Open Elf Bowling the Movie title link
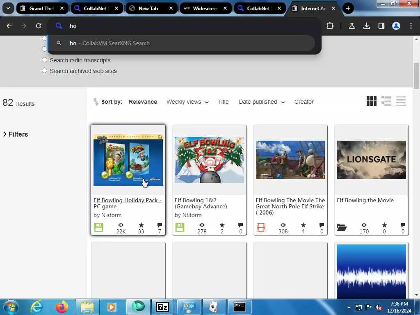 coord(365,200)
